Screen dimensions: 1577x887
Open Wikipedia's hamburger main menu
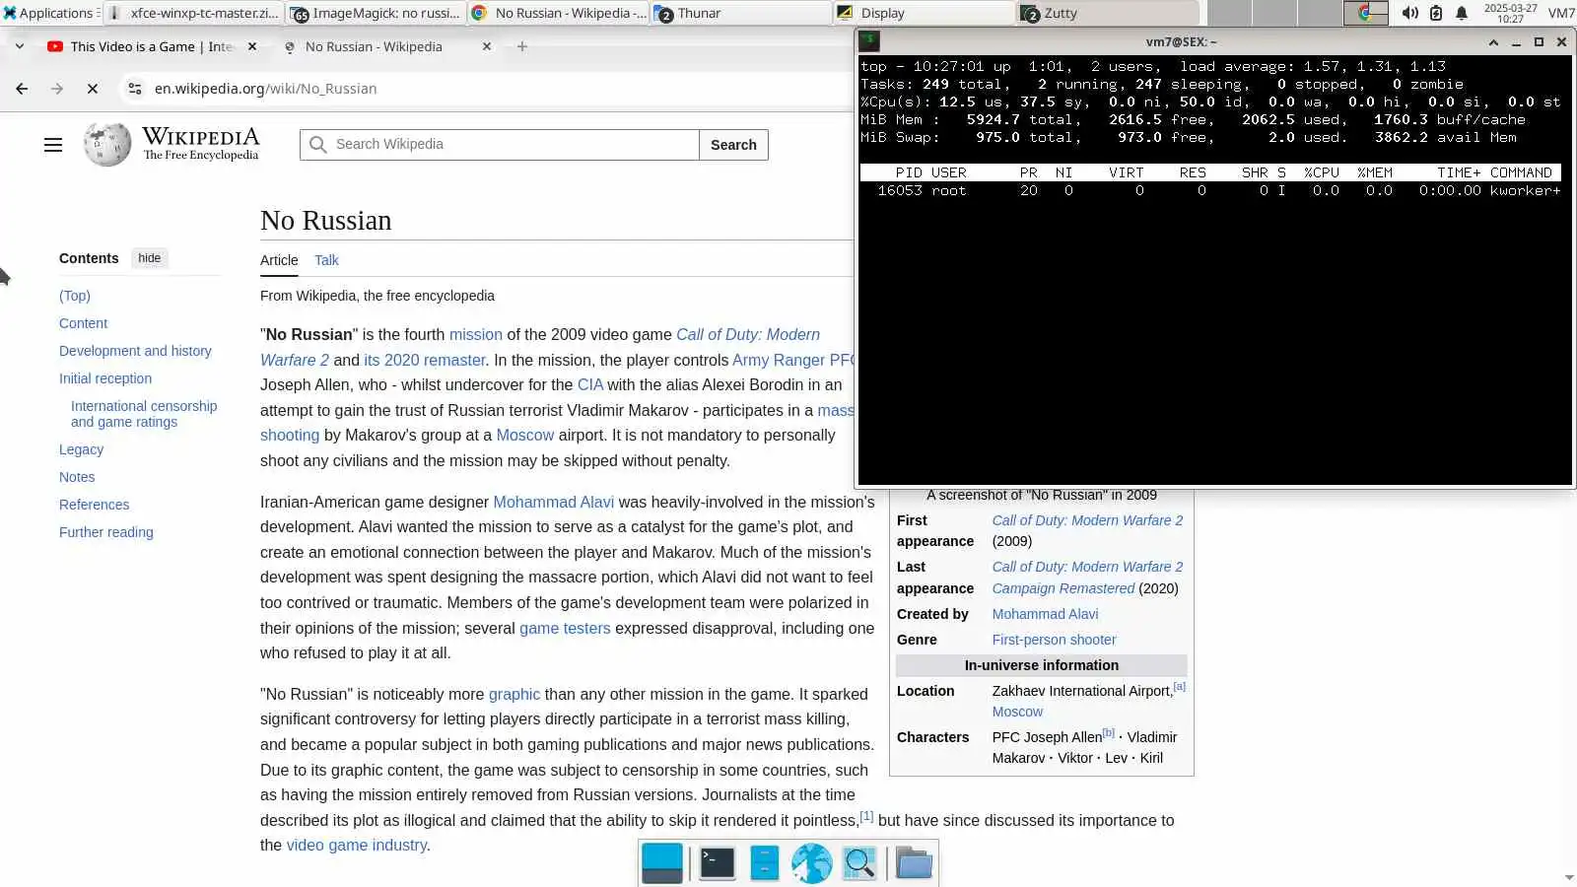pyautogui.click(x=53, y=145)
